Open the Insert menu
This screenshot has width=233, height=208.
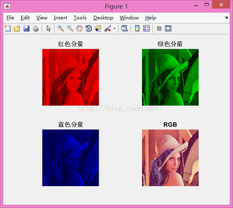point(60,18)
